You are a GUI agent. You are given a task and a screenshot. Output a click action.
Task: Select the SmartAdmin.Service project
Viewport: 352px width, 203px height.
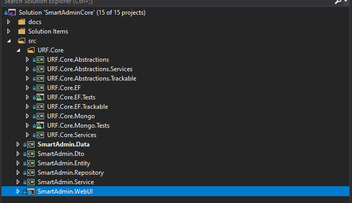66,182
